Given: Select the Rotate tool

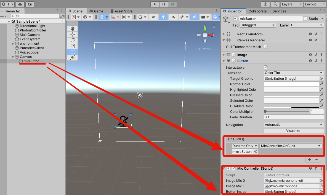Looking at the screenshot, I should tap(72, 40).
